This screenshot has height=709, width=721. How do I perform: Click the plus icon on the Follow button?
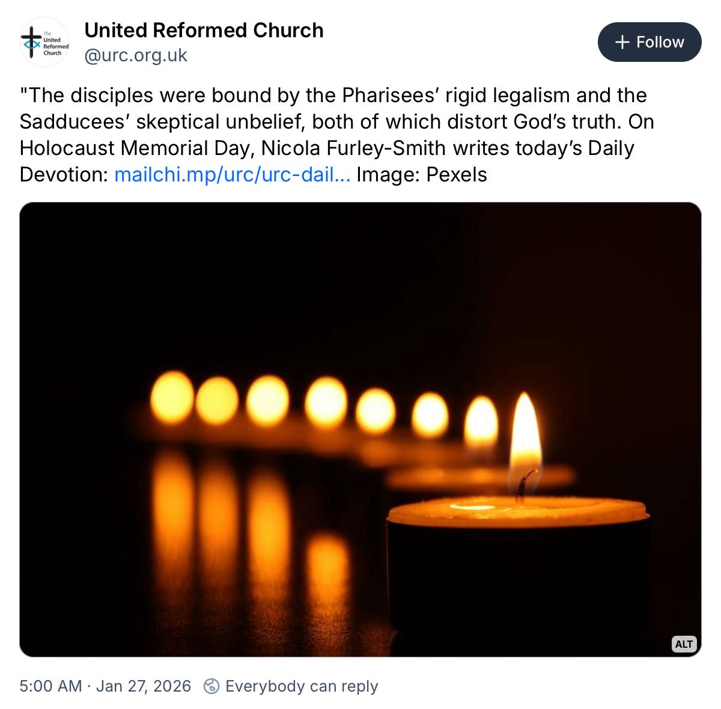(622, 42)
